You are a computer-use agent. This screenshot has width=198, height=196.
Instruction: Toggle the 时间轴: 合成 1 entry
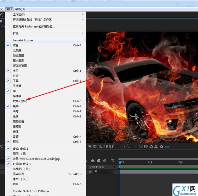(x=45, y=164)
